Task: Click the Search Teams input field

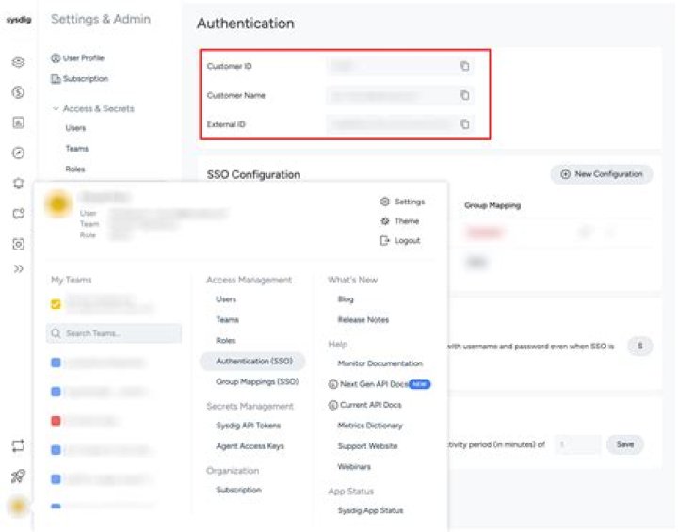Action: (114, 333)
